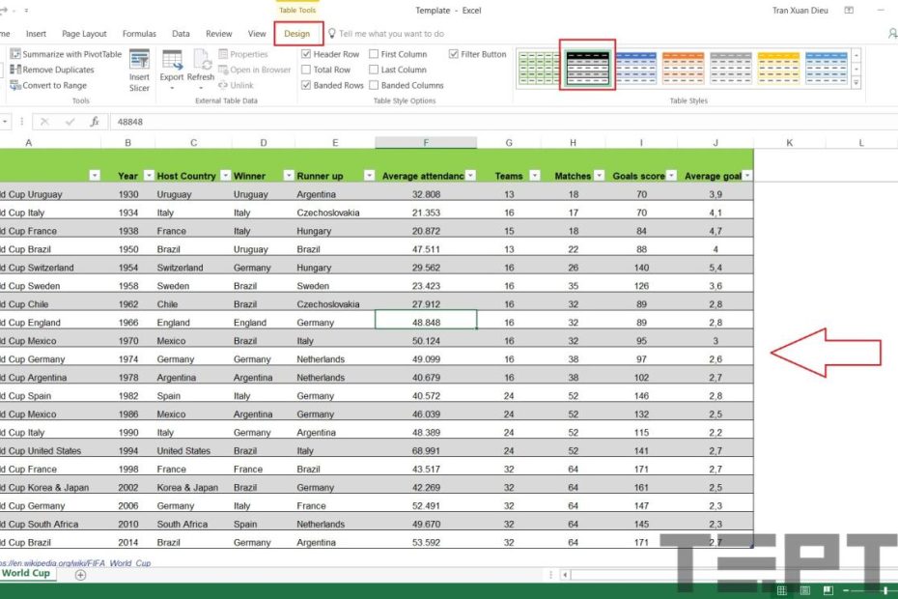Enable the First Column checkbox
Screen dimensions: 898x599
point(374,54)
